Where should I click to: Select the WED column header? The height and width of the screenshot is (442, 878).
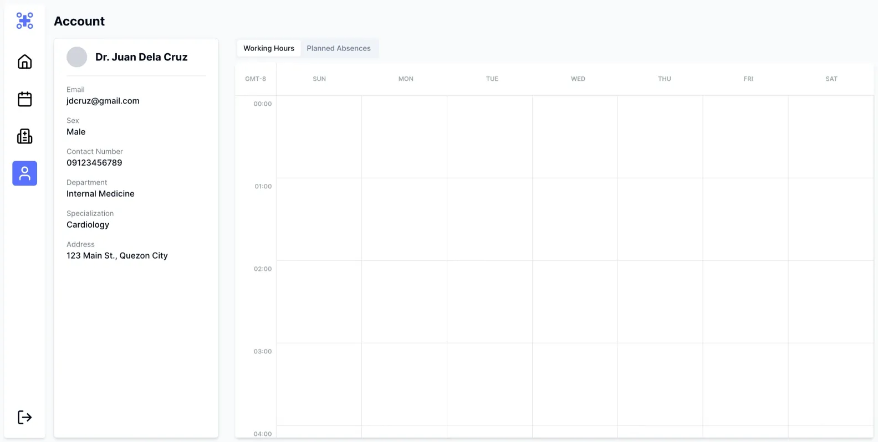(578, 79)
